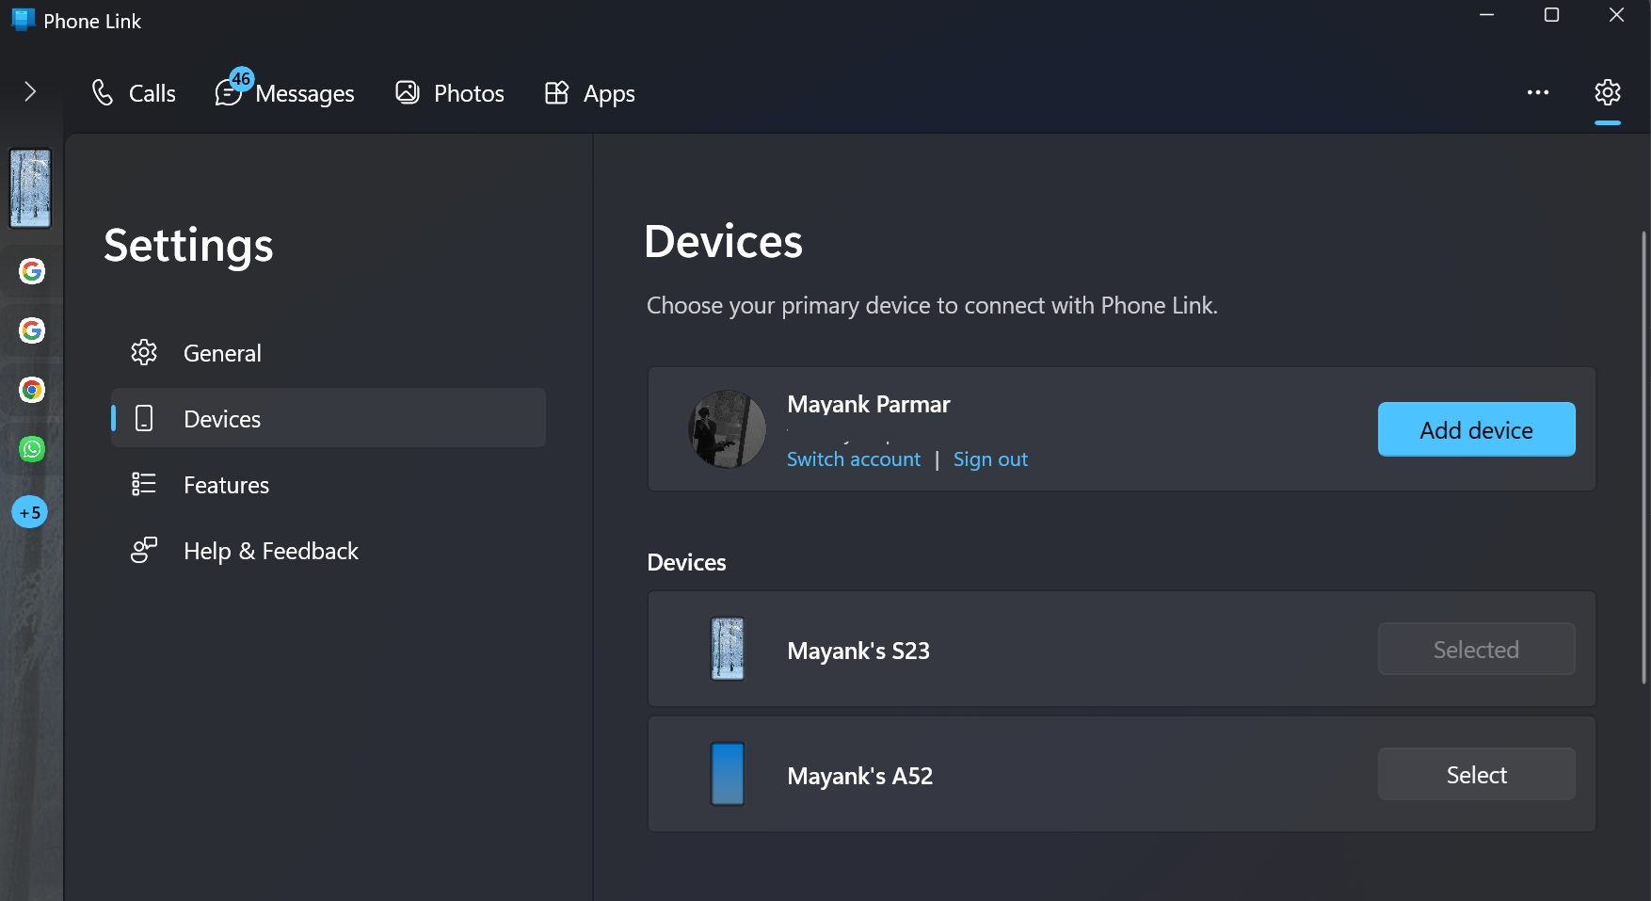Screen dimensions: 1651x901
Task: Open the Features settings section
Action: click(x=226, y=484)
